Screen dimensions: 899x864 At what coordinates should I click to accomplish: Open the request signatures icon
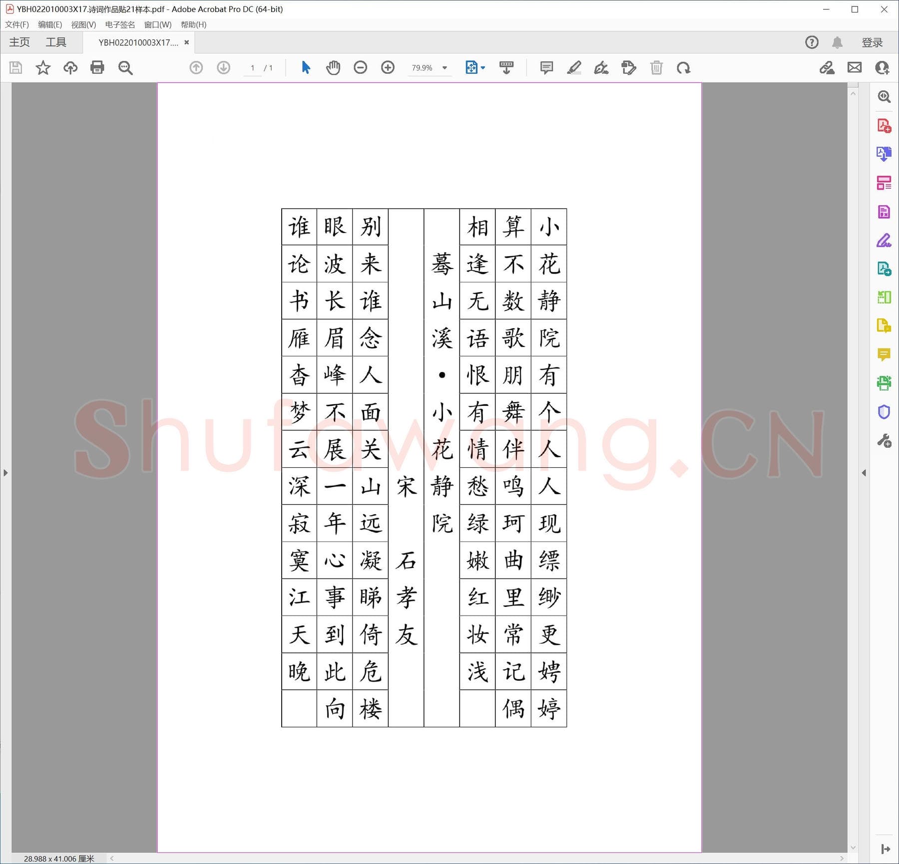pyautogui.click(x=827, y=67)
